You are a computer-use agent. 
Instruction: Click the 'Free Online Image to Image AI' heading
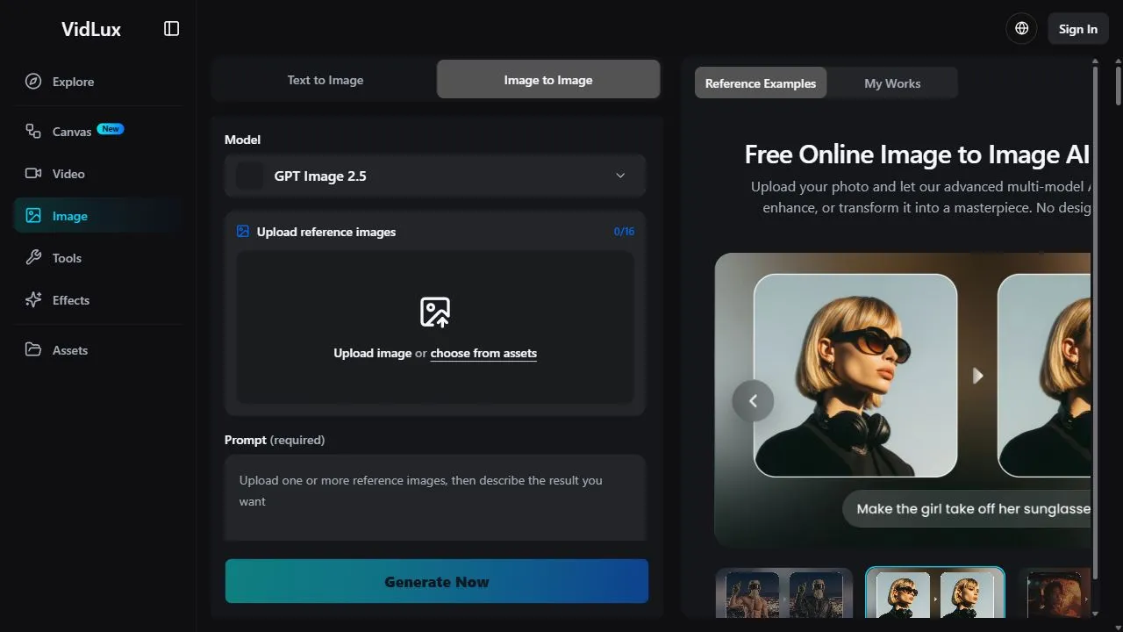pos(917,154)
